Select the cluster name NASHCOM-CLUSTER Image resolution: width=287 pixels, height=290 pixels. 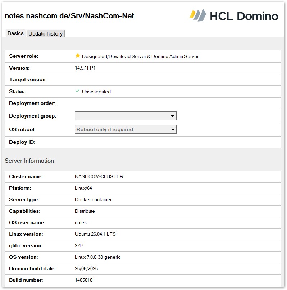click(x=99, y=176)
